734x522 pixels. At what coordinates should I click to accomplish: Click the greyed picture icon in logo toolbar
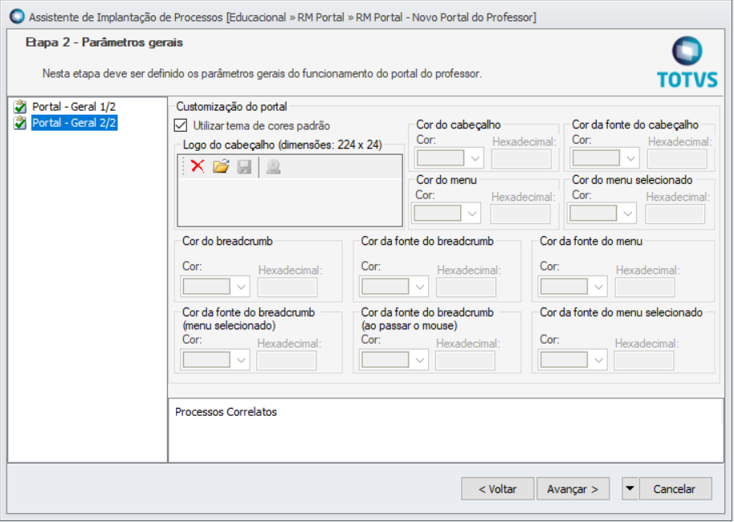[273, 166]
